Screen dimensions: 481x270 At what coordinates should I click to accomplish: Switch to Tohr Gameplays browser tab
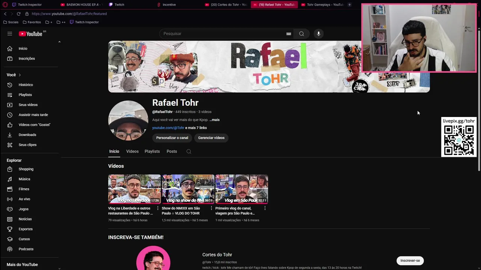(322, 4)
